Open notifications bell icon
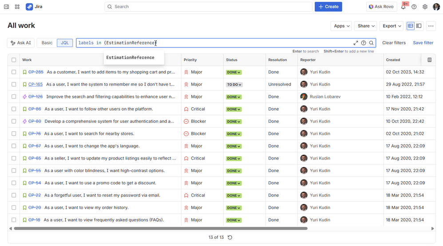Viewport: 443px width, 246px height. point(403,7)
